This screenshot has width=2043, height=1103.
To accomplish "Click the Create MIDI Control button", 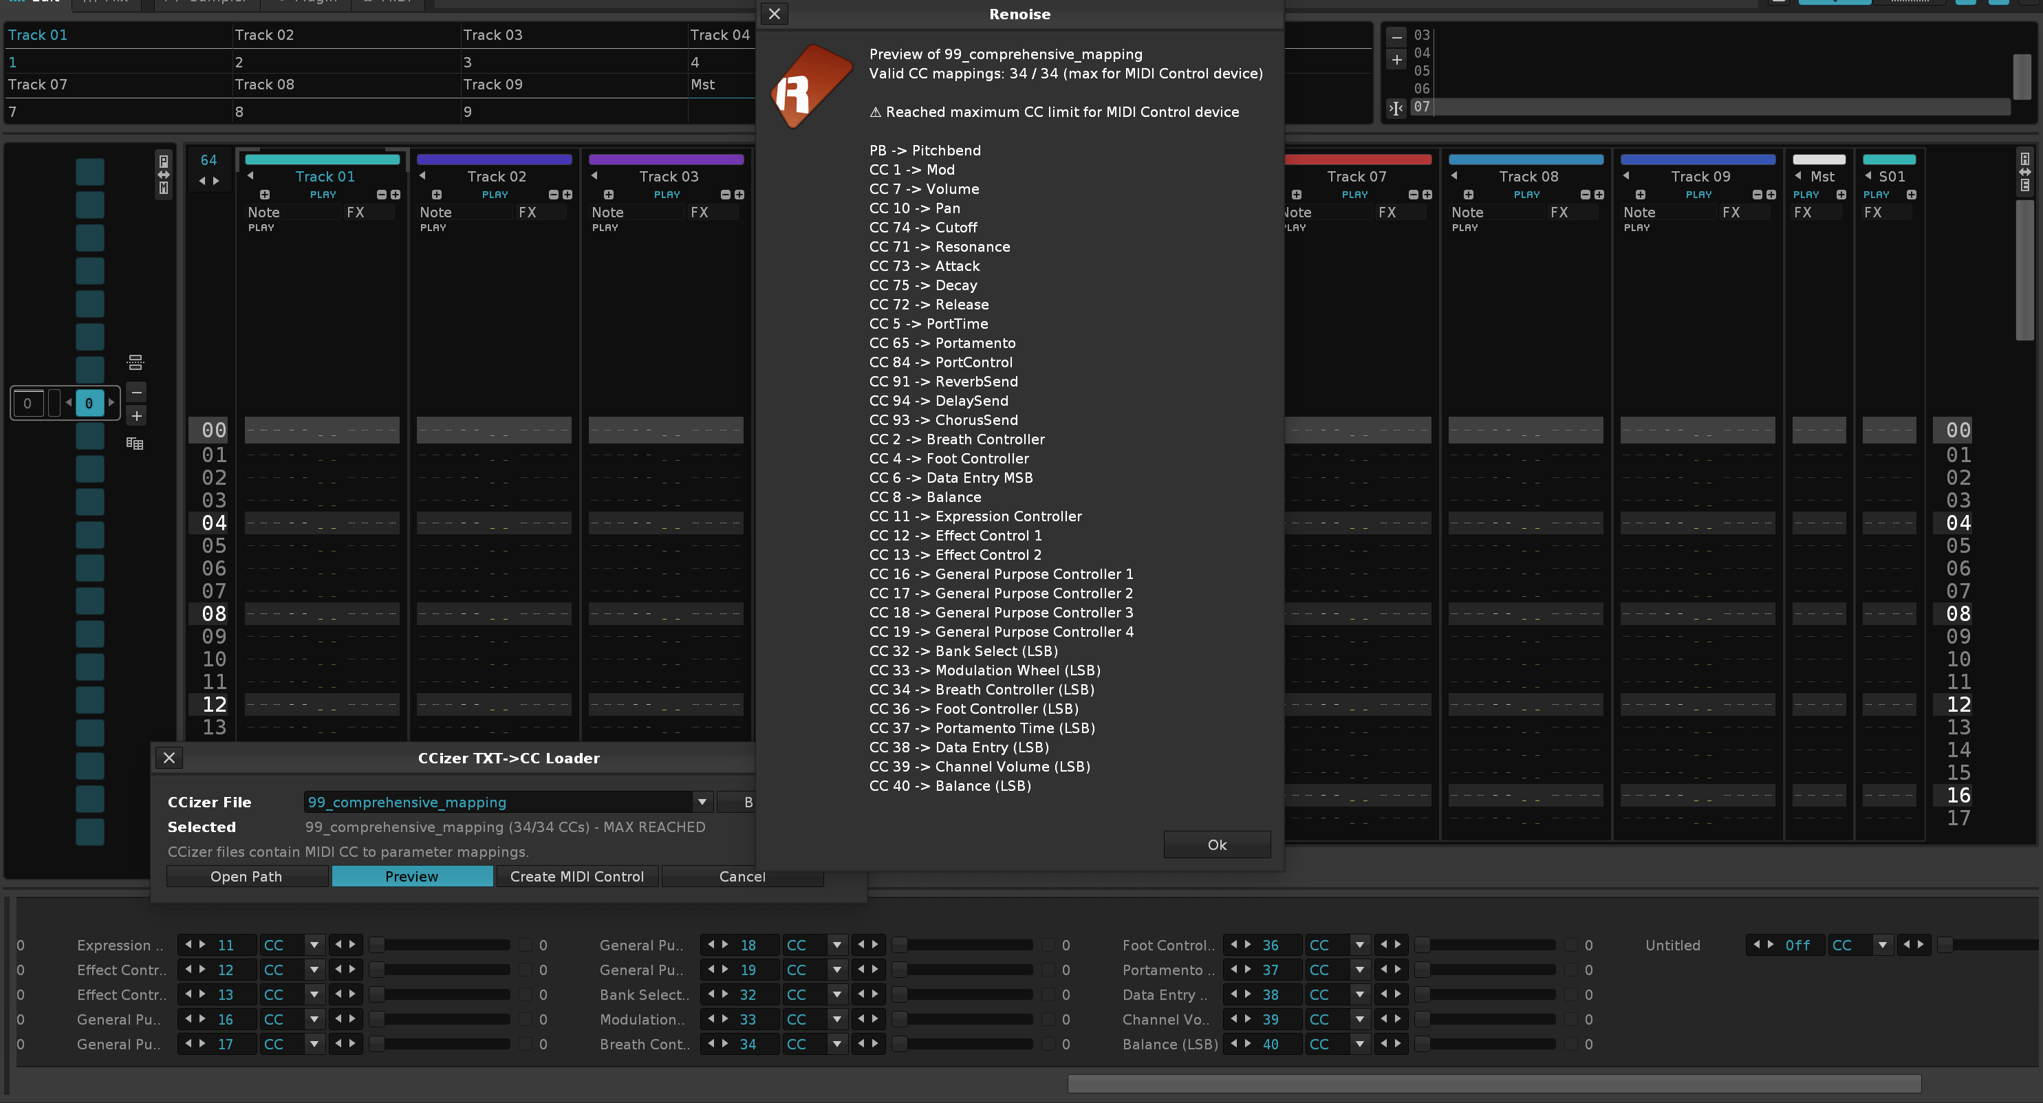I will pos(576,876).
